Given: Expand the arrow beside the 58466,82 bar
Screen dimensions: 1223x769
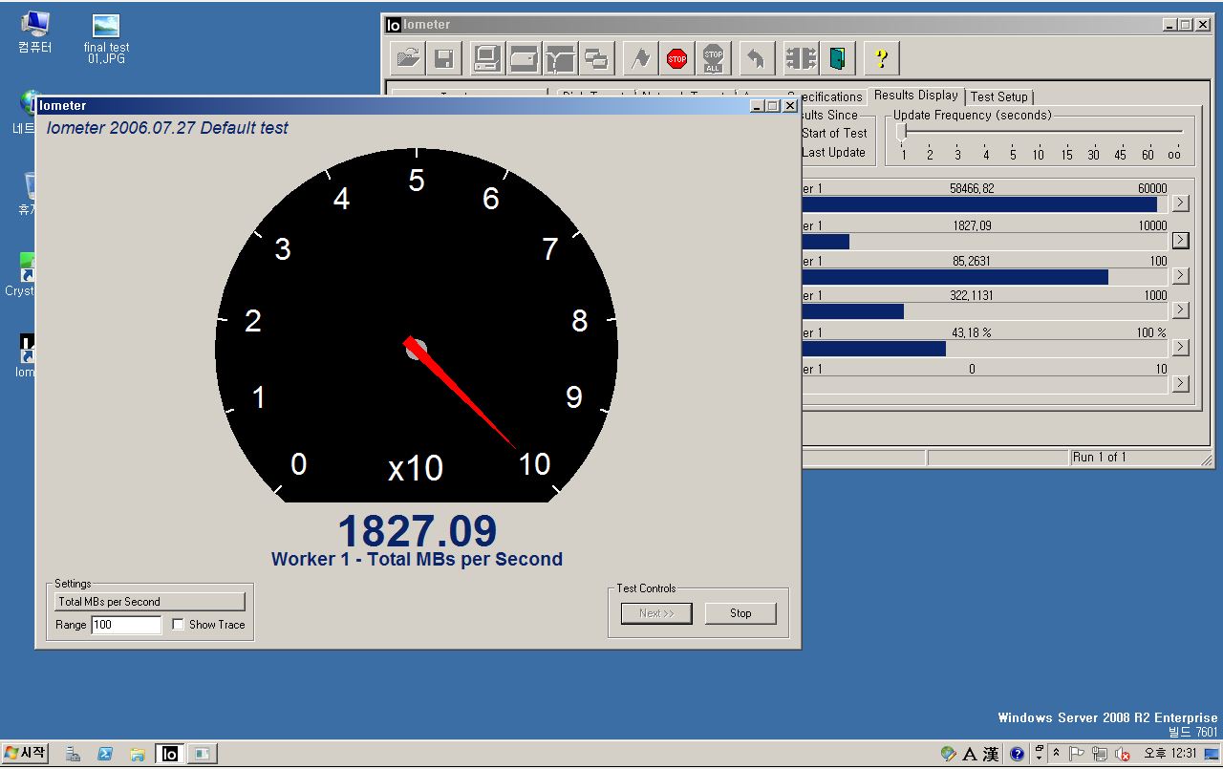Looking at the screenshot, I should tap(1181, 203).
